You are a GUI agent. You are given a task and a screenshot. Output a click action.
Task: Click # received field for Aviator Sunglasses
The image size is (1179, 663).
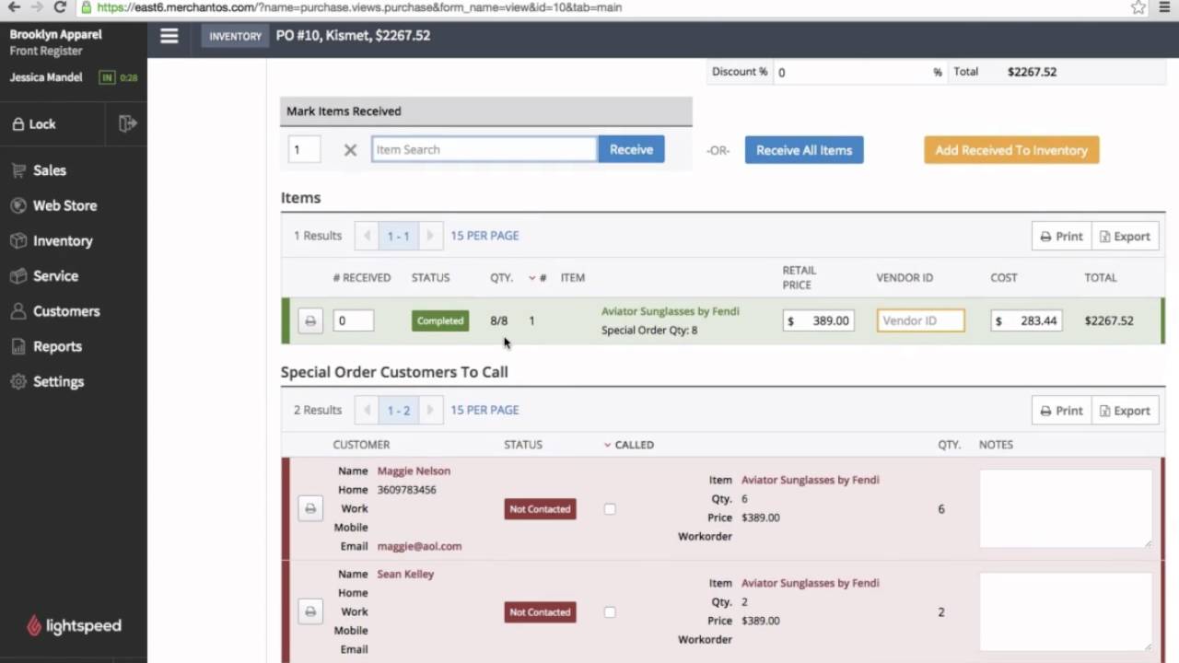[x=353, y=320]
